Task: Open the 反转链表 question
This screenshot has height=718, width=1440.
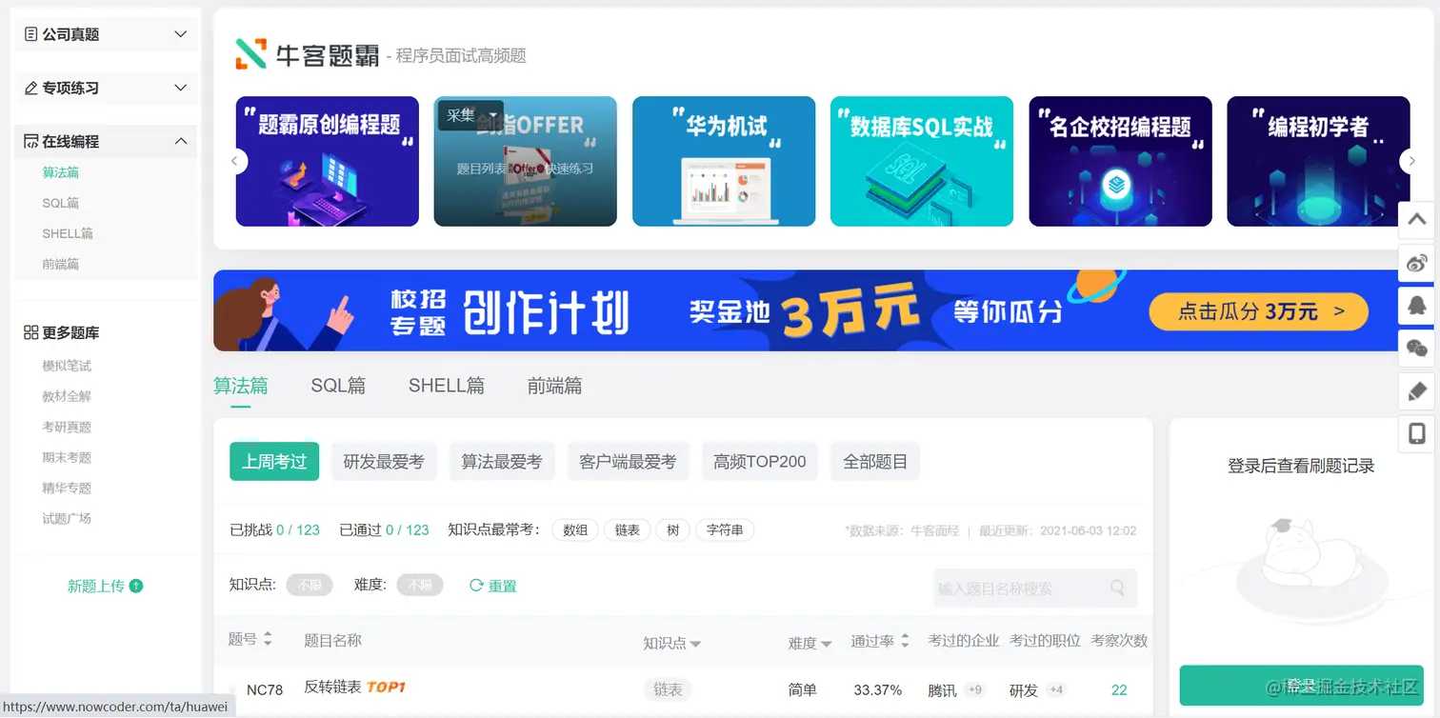Action: click(x=332, y=687)
